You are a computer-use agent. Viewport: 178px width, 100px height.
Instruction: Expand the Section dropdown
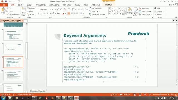[x=31, y=14]
